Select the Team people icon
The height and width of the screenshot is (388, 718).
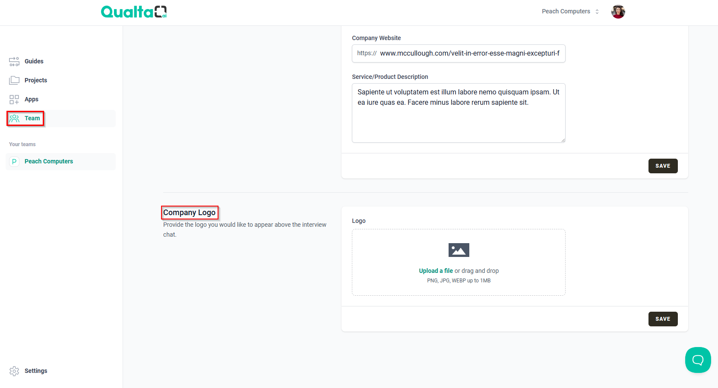[x=14, y=118]
